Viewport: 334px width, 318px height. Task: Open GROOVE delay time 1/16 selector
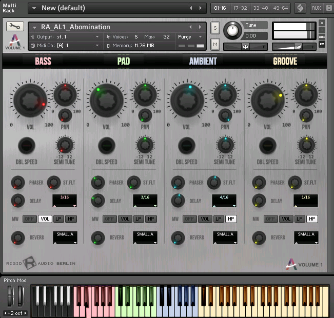click(306, 201)
